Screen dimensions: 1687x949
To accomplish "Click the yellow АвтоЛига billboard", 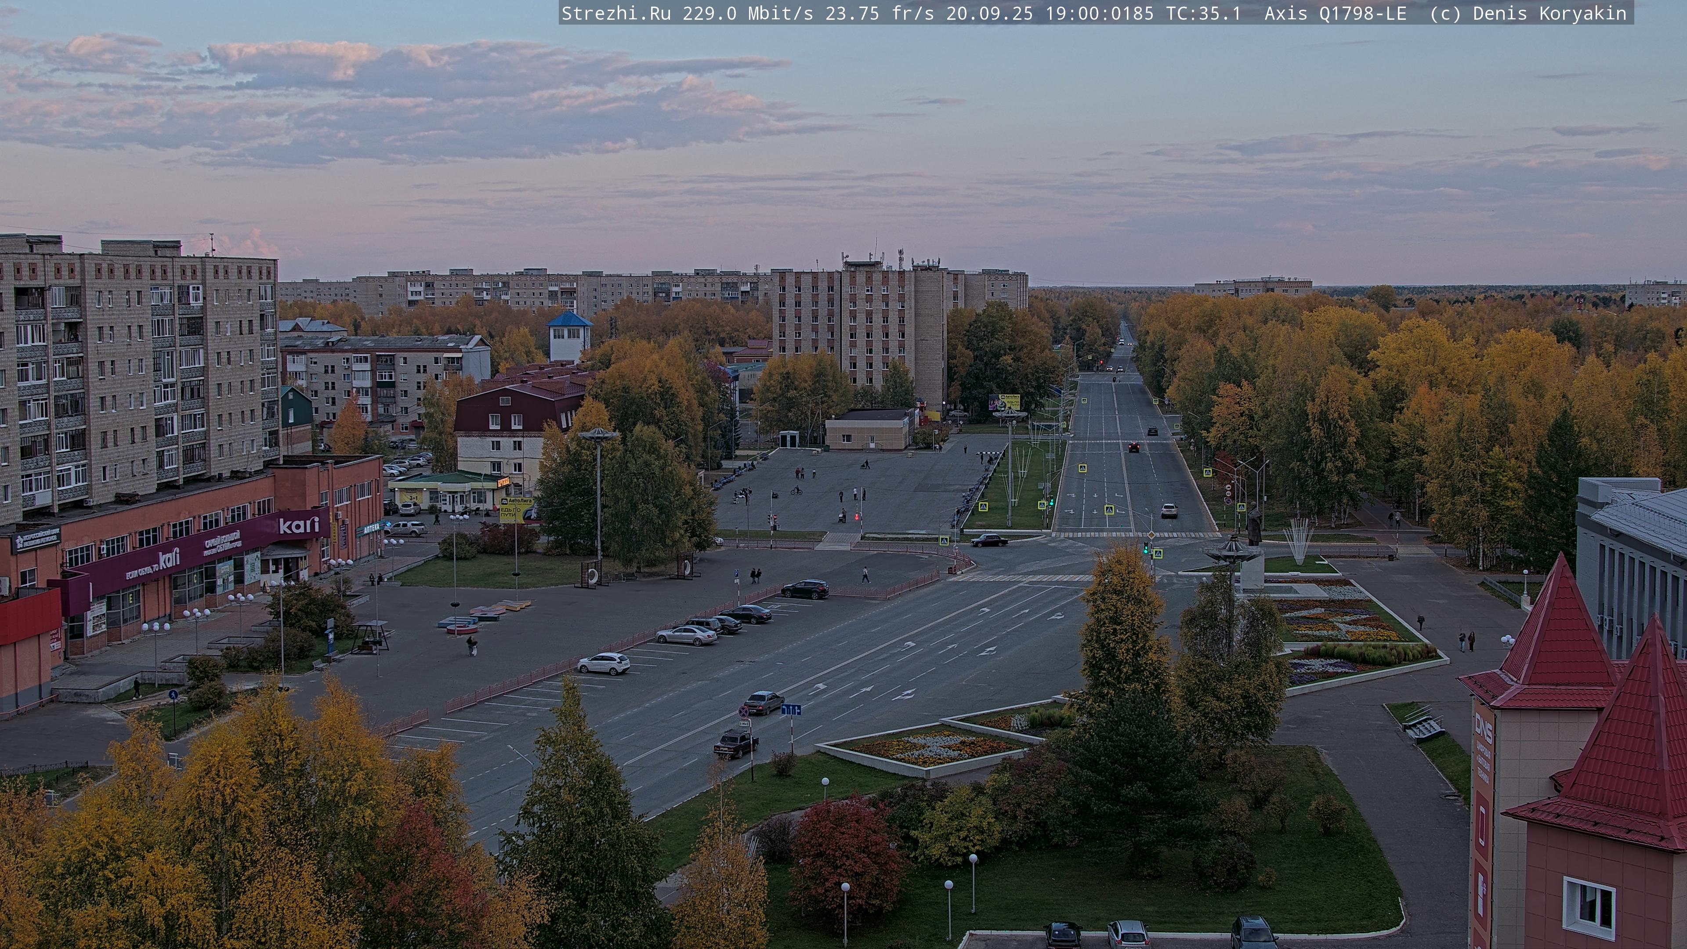I will tap(517, 510).
